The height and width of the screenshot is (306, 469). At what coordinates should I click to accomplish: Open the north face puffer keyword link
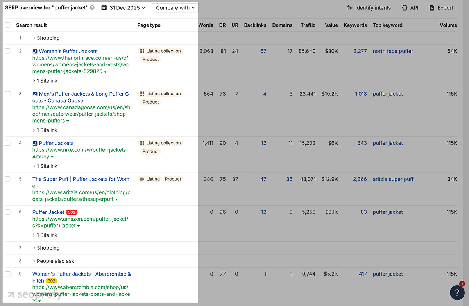tap(393, 51)
